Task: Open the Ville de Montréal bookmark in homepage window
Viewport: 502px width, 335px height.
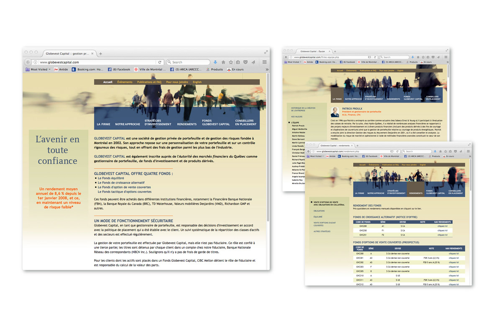Action: (x=151, y=70)
